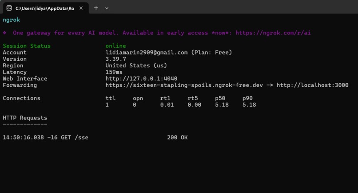Click the p50 column header
This screenshot has height=193, width=358.
coord(220,98)
